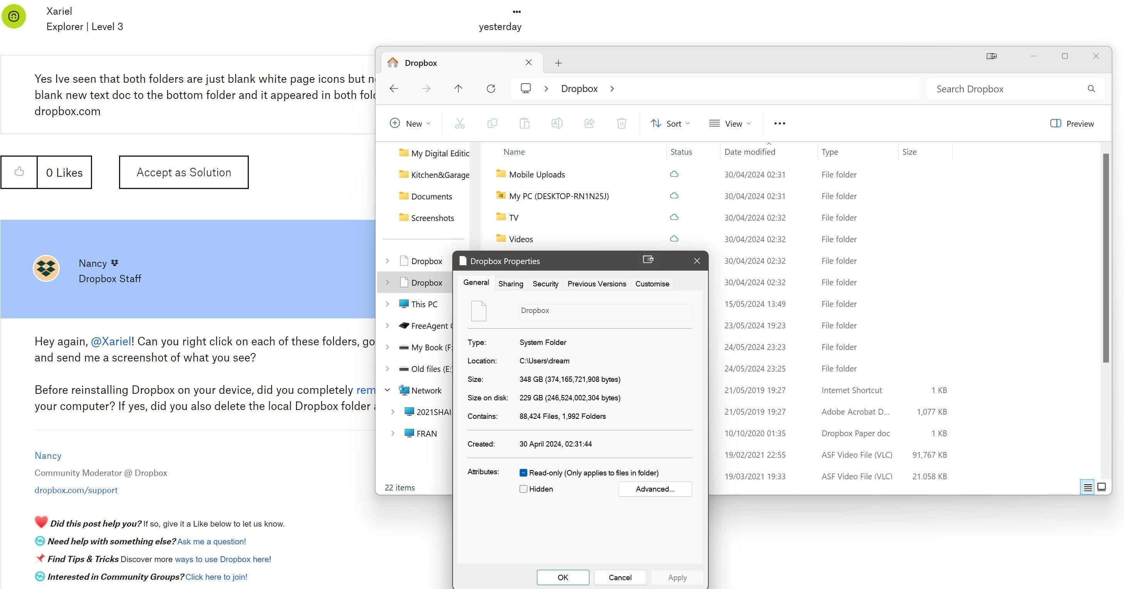Screen dimensions: 1124x589
Task: Sort by Date modified column
Action: 749,152
